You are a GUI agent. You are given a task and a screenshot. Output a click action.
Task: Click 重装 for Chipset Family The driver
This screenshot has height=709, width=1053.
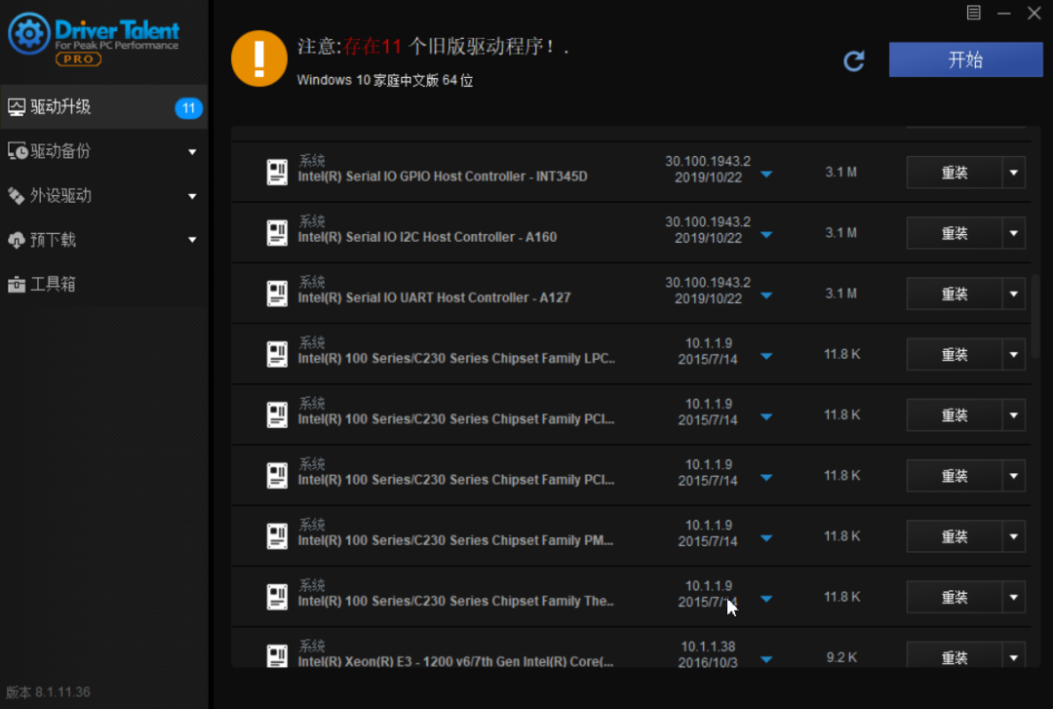(x=955, y=597)
